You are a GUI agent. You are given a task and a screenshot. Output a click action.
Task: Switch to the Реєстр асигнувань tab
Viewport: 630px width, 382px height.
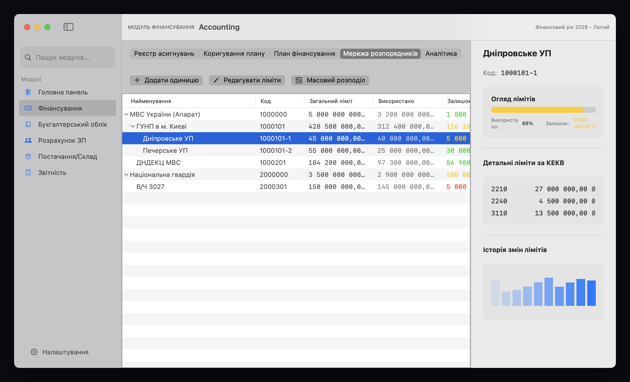(164, 54)
